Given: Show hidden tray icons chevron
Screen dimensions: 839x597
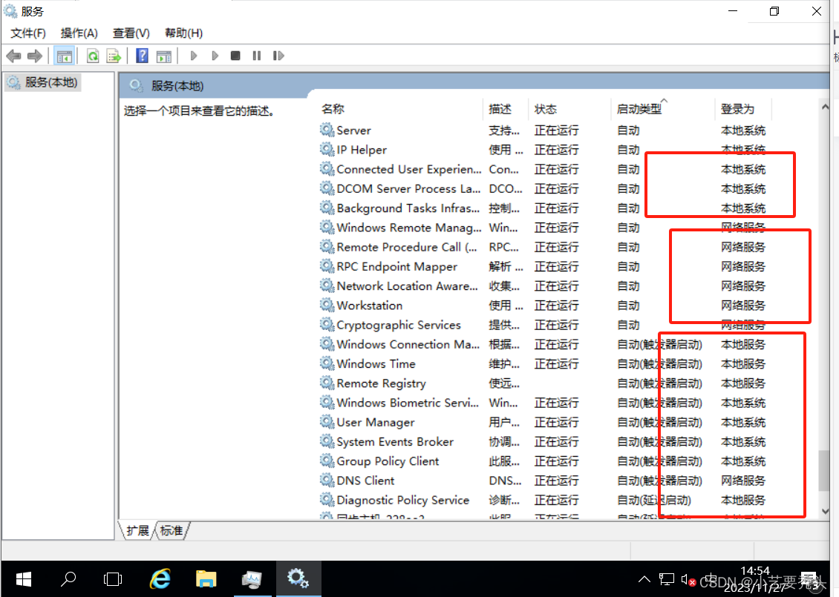Looking at the screenshot, I should coord(644,579).
